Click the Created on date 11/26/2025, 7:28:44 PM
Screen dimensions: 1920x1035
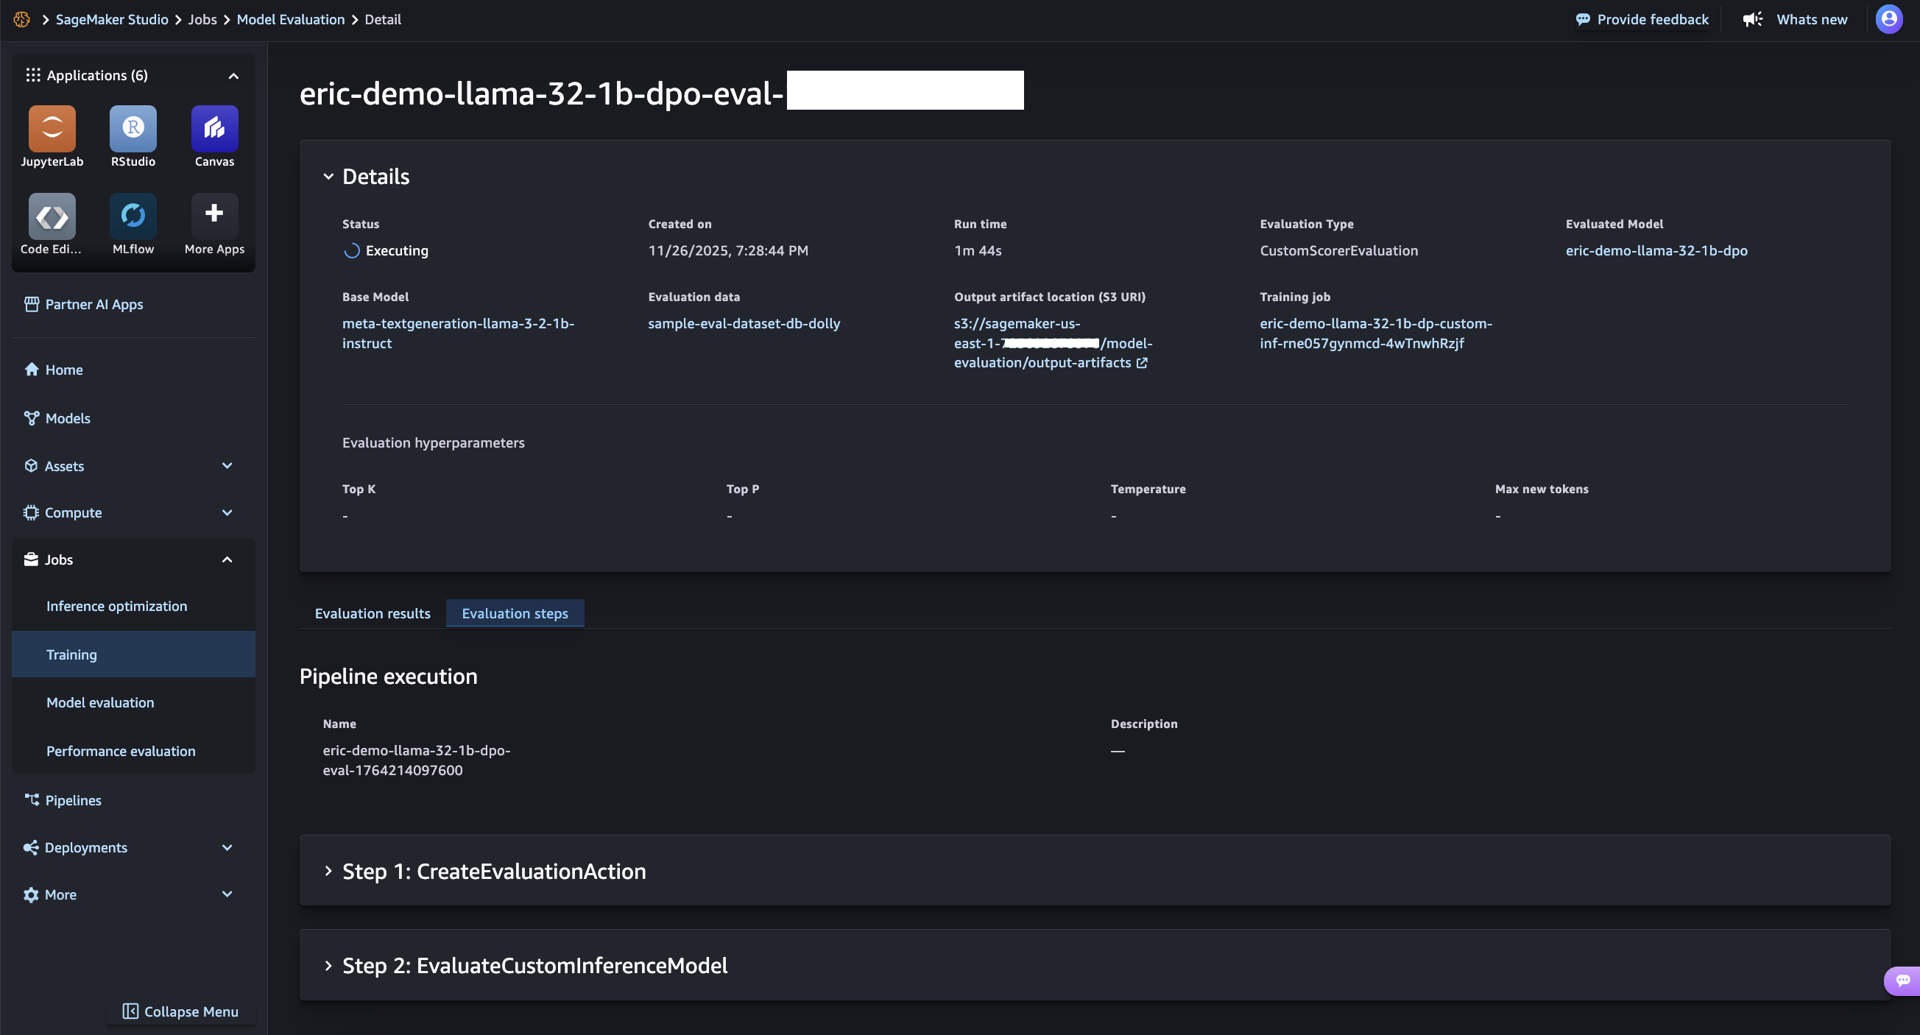pos(727,251)
